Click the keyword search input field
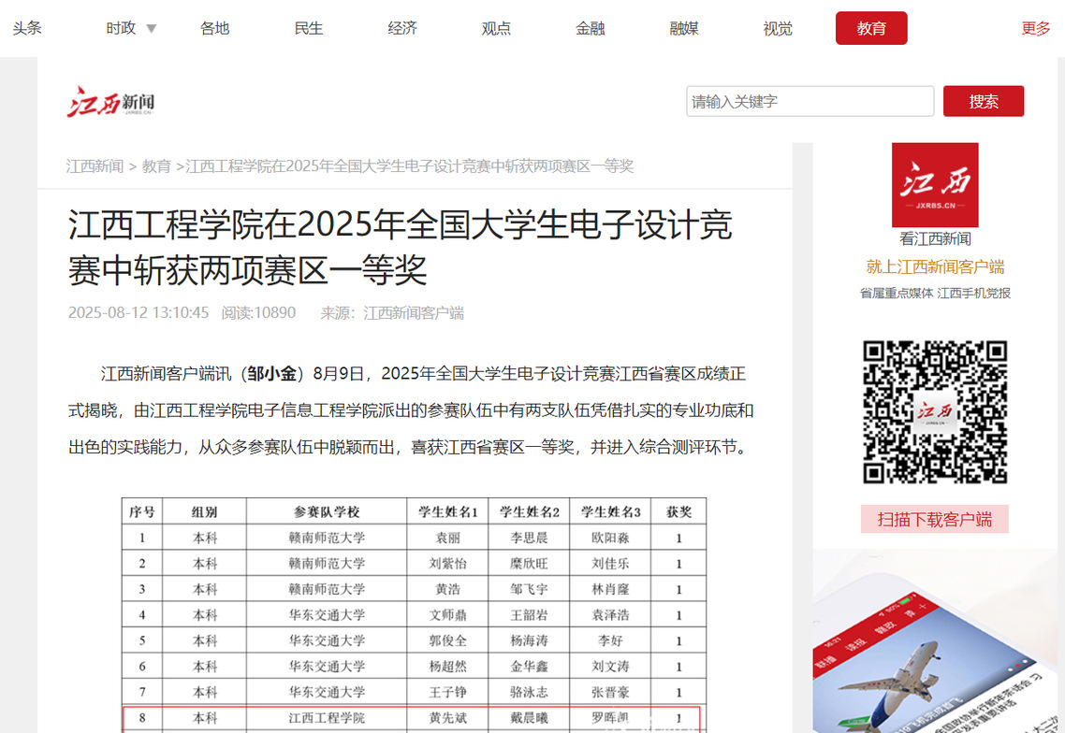Screen dimensions: 1065x733 (810, 101)
